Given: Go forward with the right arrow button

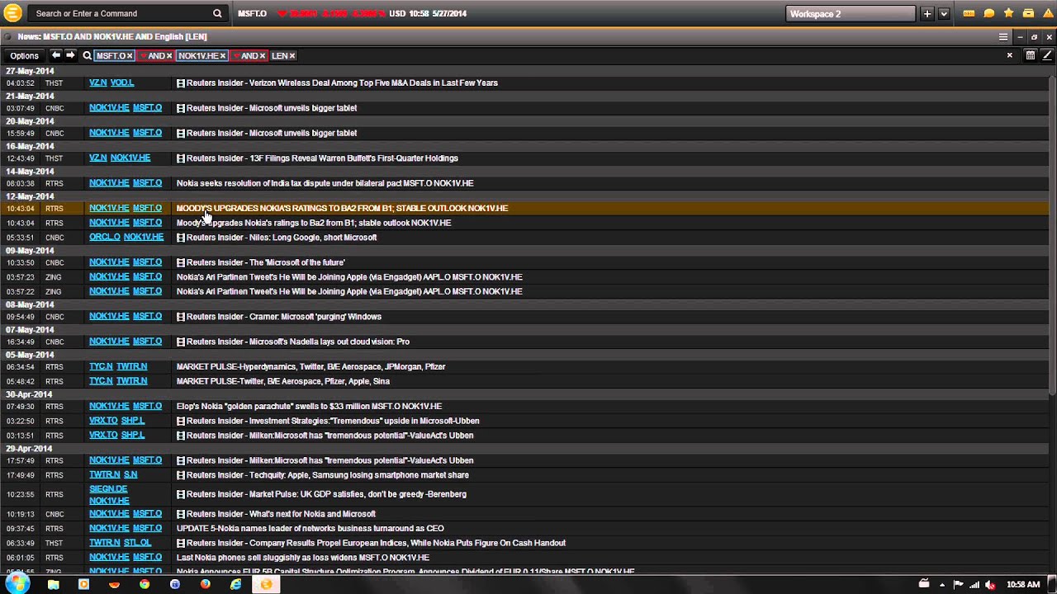Looking at the screenshot, I should 70,55.
